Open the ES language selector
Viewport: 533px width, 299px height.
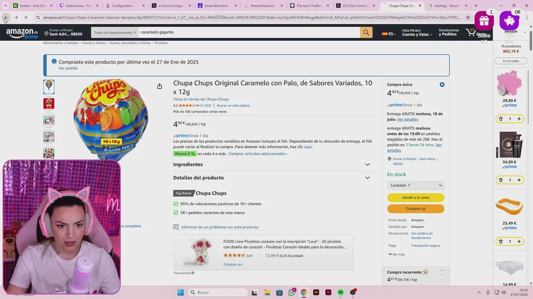click(x=388, y=34)
